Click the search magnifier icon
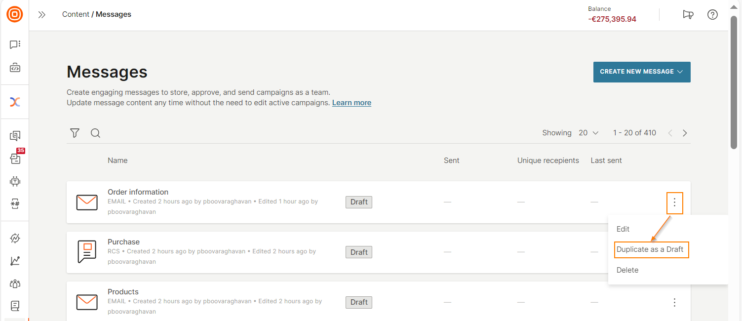The image size is (742, 321). coord(95,133)
